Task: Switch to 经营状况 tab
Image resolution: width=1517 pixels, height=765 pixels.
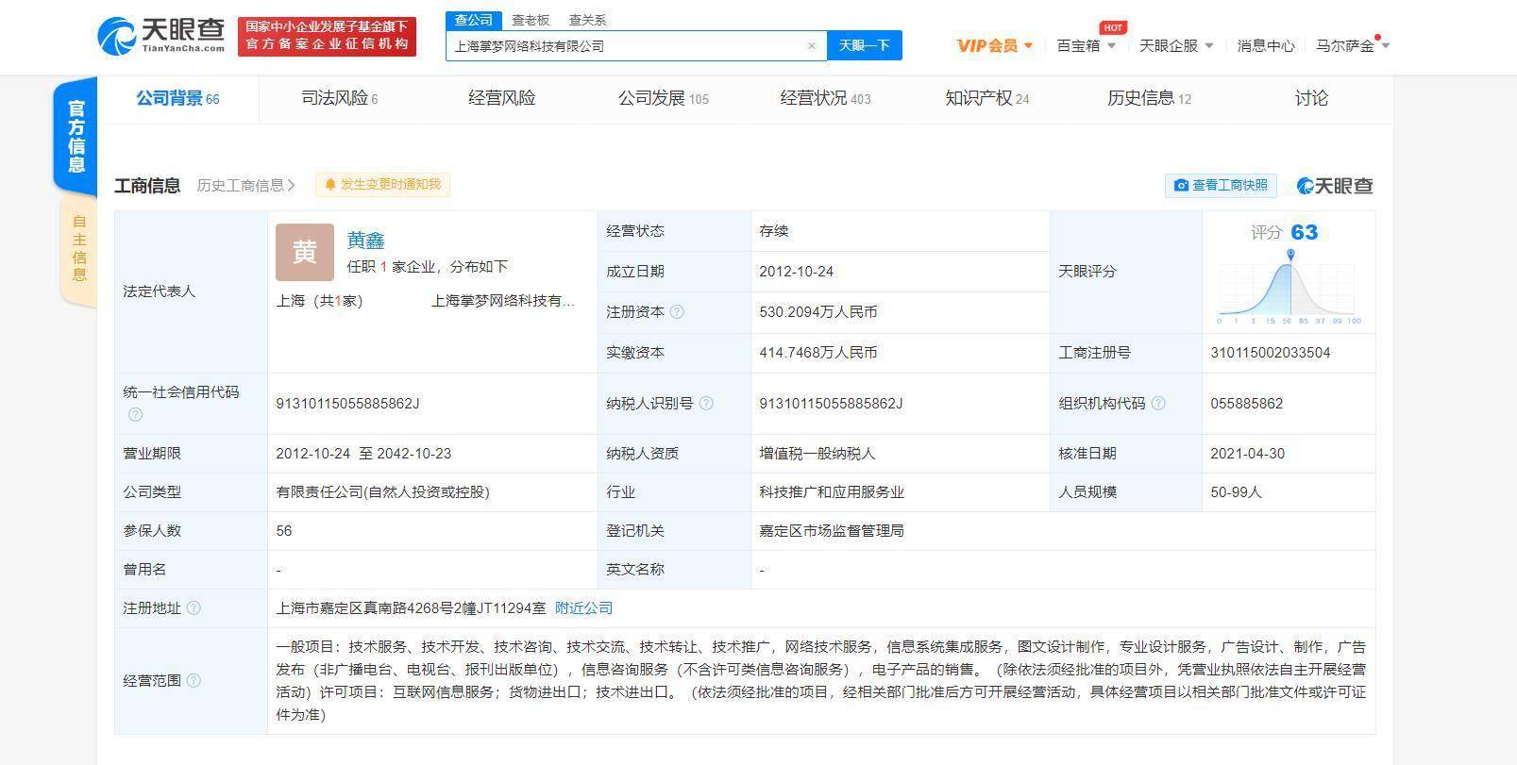Action: 825,98
